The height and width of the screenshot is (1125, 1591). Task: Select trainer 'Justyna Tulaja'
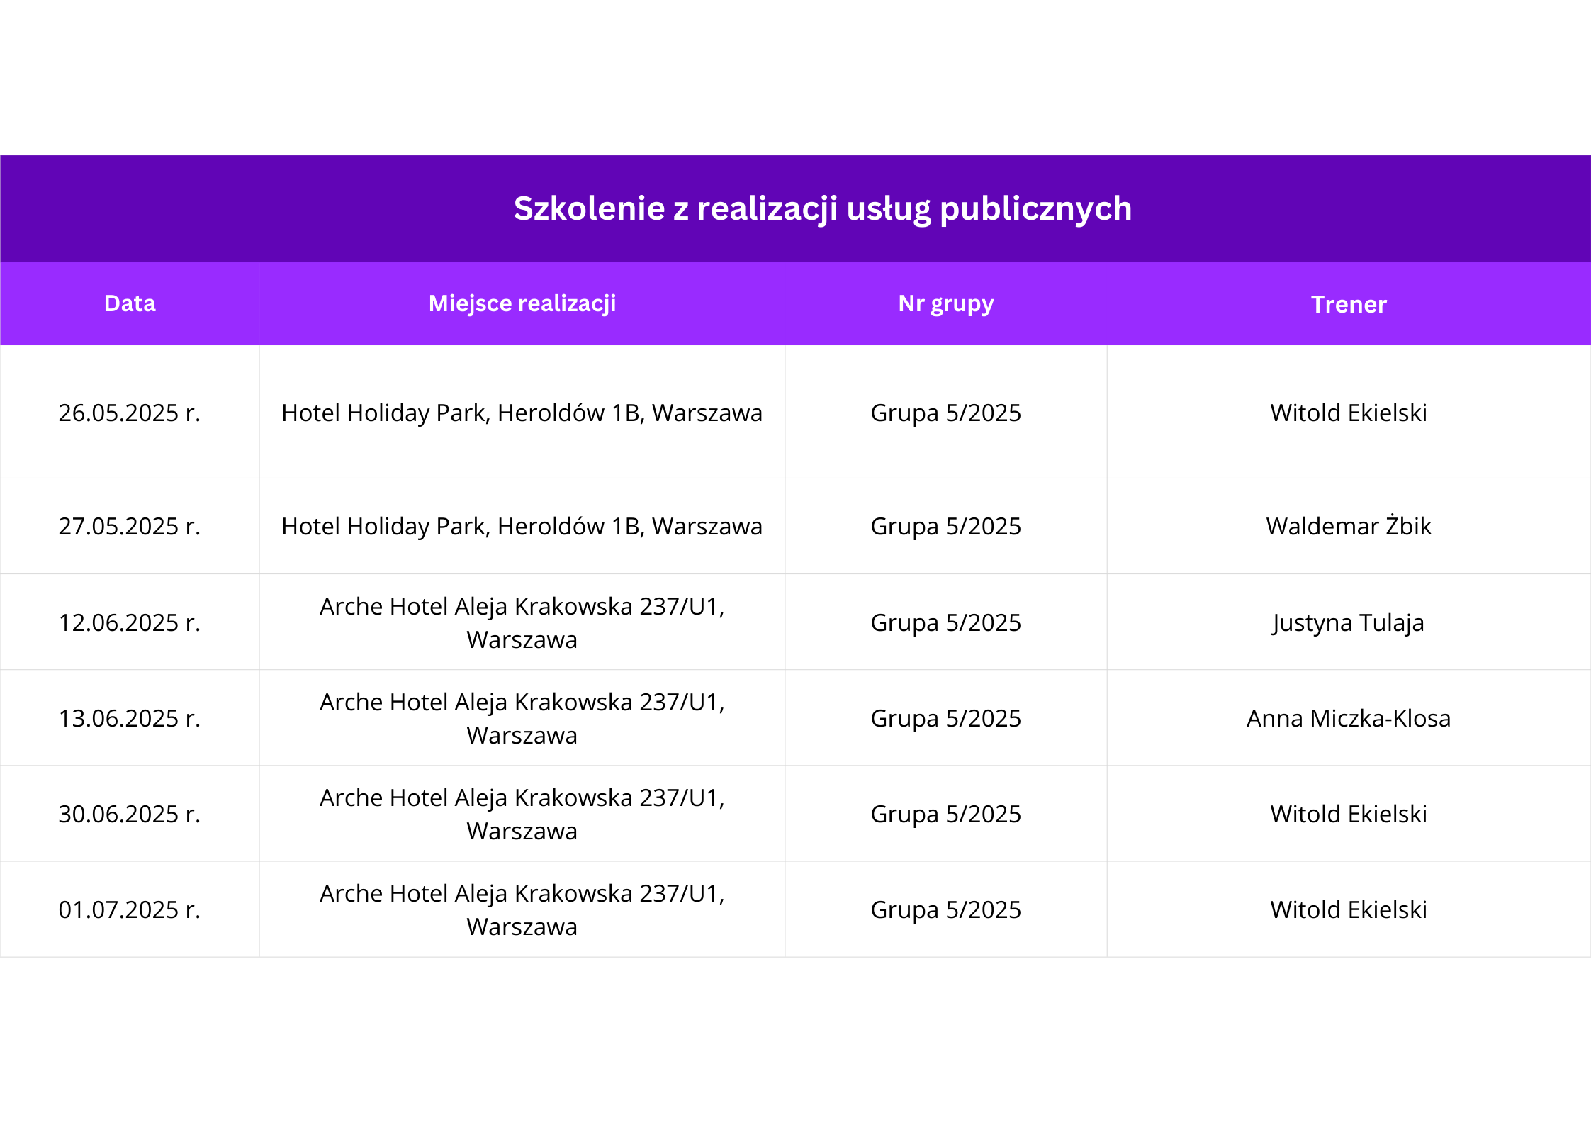[1349, 623]
